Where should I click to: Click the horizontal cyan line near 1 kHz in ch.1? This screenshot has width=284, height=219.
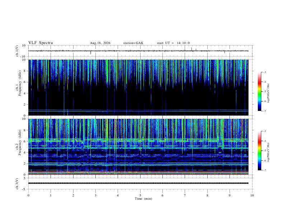click(x=138, y=110)
